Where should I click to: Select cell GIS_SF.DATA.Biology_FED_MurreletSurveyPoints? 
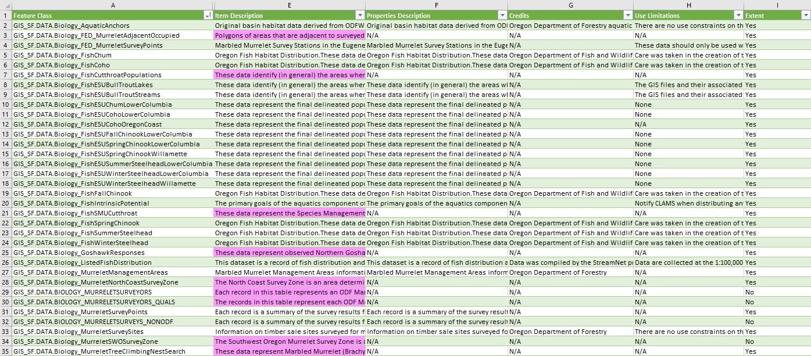coord(112,45)
